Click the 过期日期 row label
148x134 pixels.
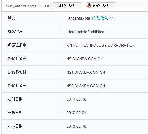pyautogui.click(x=15, y=126)
